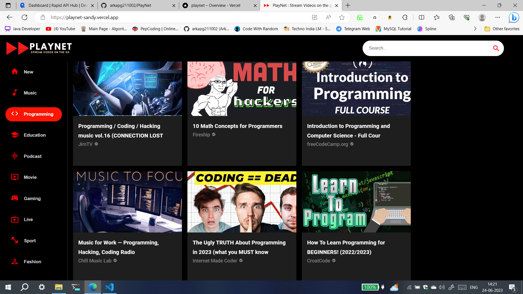The height and width of the screenshot is (294, 523).
Task: Click the PlayNet logo
Action: pos(39,48)
